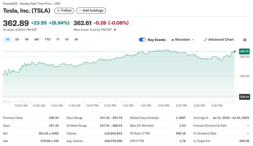
Task: Click the Mountain chart type icon
Action: click(x=172, y=40)
